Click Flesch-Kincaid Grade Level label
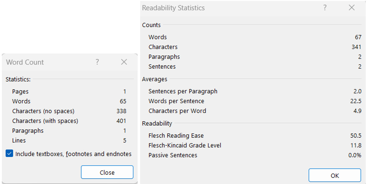Screen dimensions: 367x184 185,145
